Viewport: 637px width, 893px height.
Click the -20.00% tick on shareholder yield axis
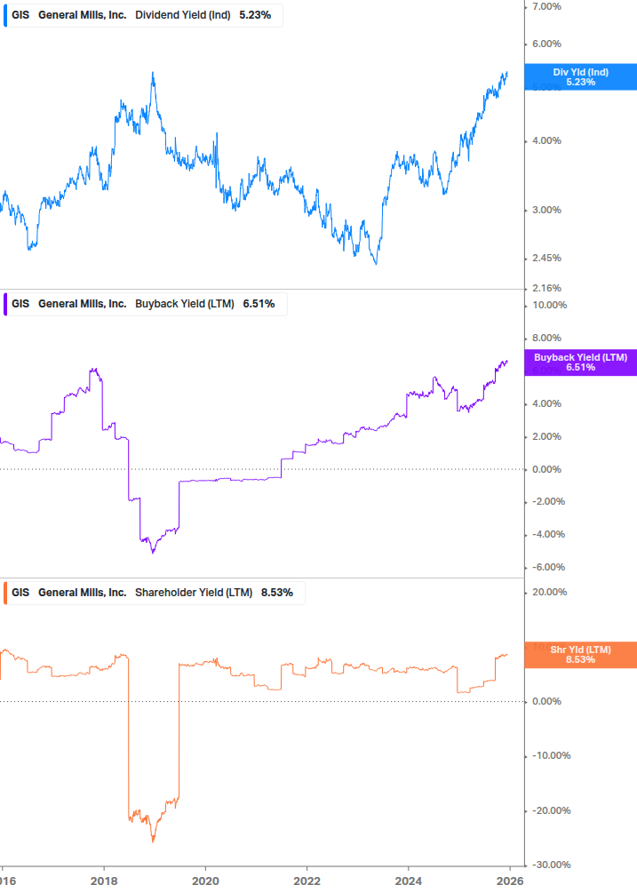point(551,811)
